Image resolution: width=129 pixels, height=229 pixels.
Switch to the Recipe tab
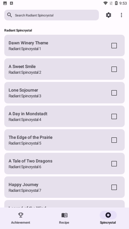[x=64, y=218]
